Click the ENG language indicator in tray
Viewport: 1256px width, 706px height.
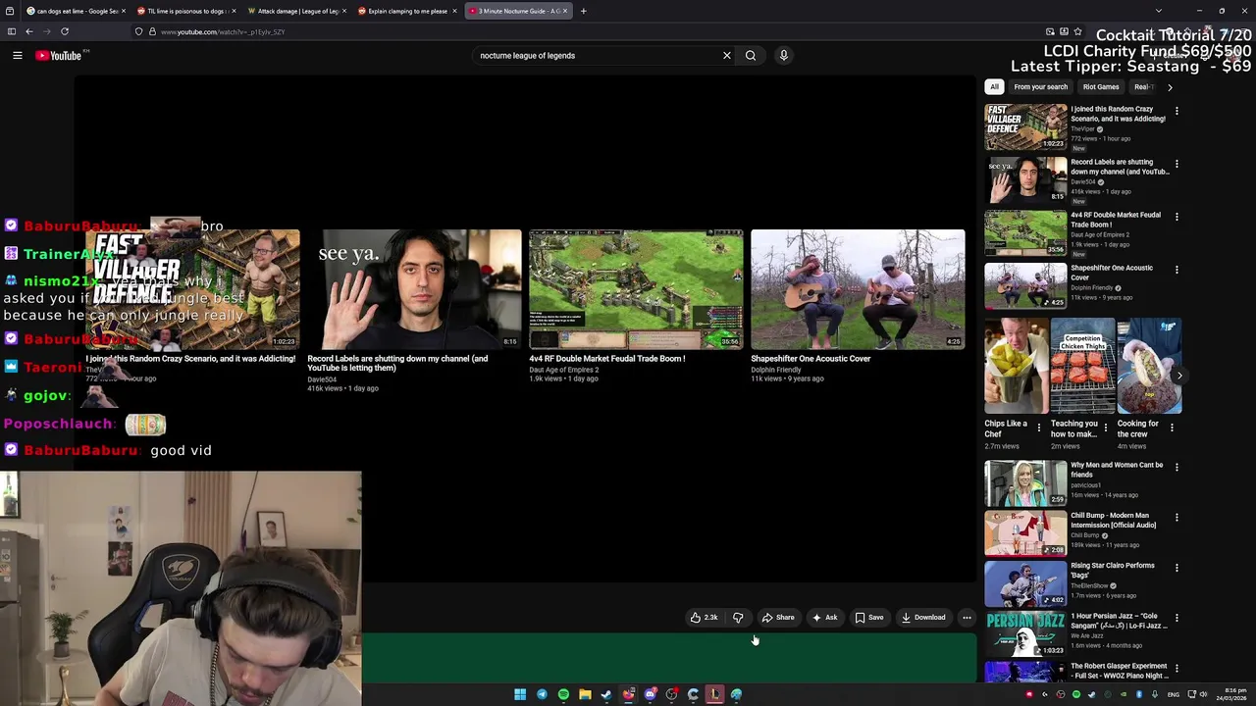click(1173, 694)
